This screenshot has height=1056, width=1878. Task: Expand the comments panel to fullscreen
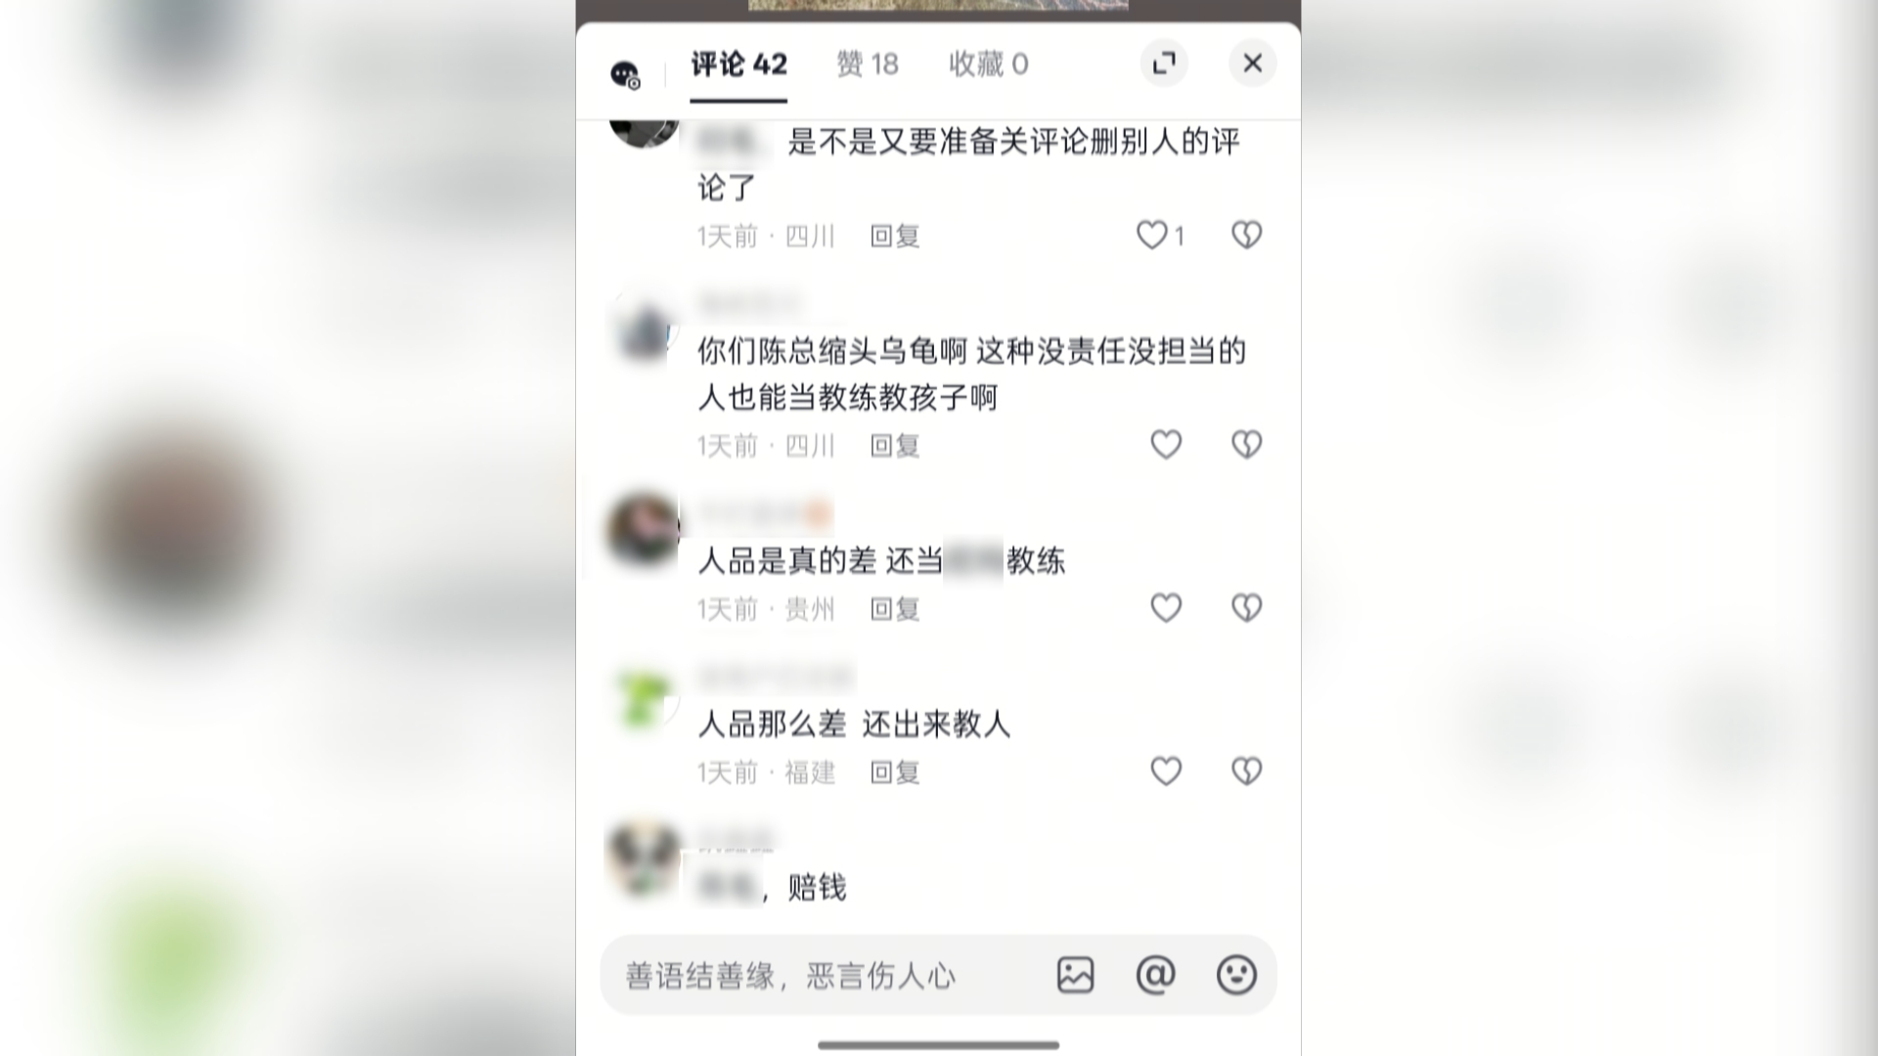click(1164, 64)
